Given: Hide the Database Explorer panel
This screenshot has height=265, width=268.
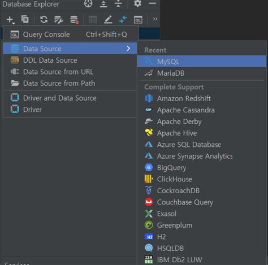Looking at the screenshot, I should tap(152, 3).
